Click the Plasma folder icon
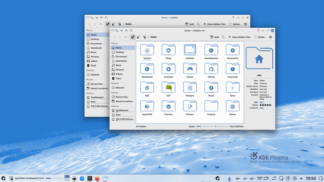The width and height of the screenshot is (324, 182). pyautogui.click(x=190, y=106)
